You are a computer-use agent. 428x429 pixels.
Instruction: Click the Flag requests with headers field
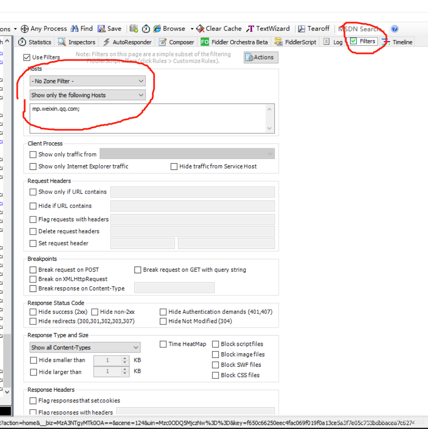(x=192, y=219)
